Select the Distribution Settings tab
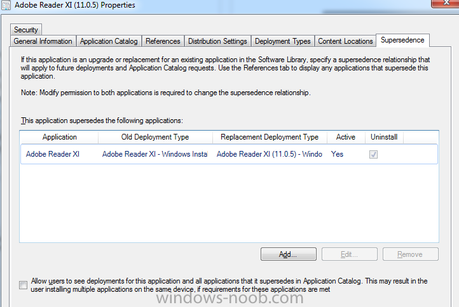The height and width of the screenshot is (307, 459). [x=217, y=41]
